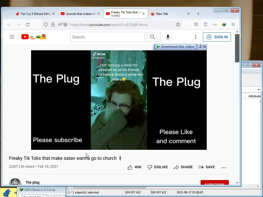The height and width of the screenshot is (197, 263).
Task: Close the sounds that makes me tab
Action: (99, 14)
